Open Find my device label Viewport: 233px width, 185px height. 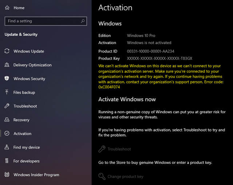(x=27, y=147)
